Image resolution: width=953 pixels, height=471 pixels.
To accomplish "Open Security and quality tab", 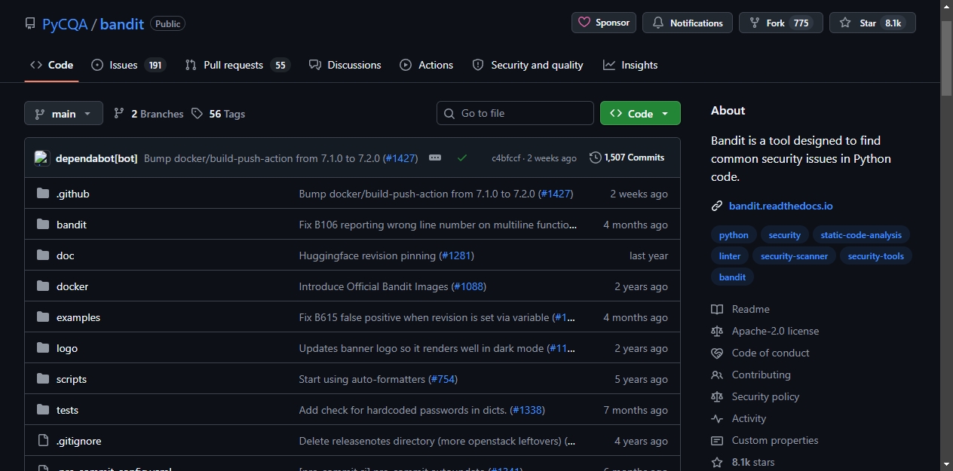I will (x=528, y=65).
